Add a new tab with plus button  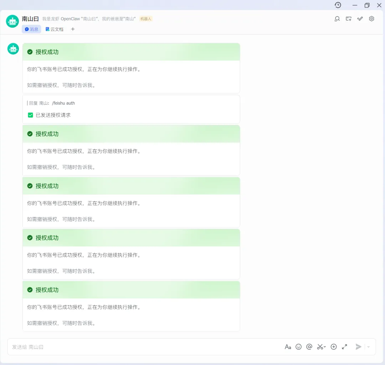(x=73, y=29)
